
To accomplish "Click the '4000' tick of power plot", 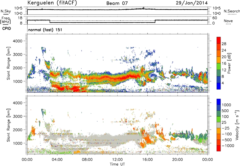I will coord(18,41).
